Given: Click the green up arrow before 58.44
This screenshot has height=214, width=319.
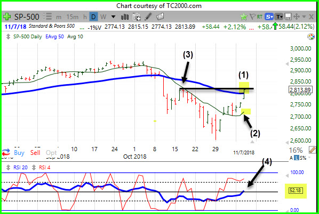Looking at the screenshot, I should 275,27.
